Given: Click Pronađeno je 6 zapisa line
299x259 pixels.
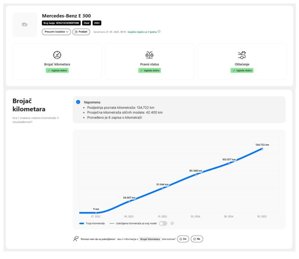Looking at the screenshot, I should coord(114,117).
